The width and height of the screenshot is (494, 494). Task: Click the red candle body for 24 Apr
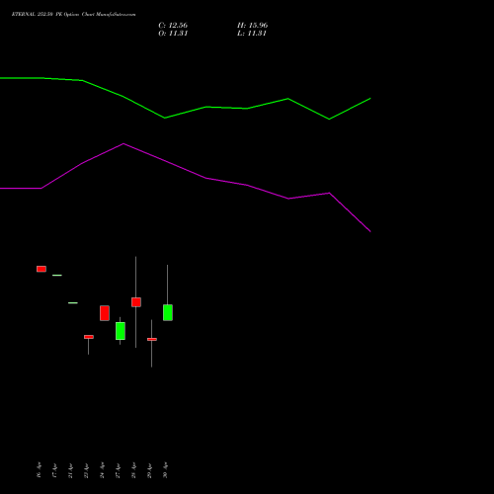point(105,313)
